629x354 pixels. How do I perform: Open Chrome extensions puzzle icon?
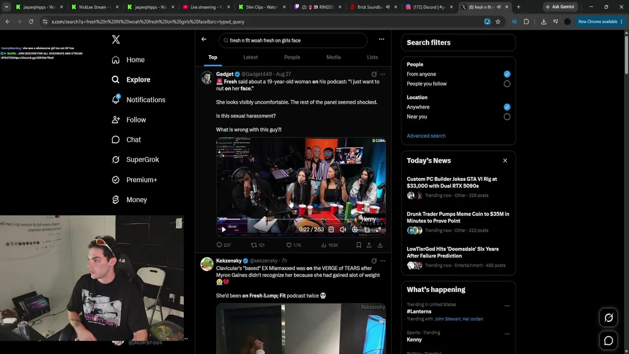[526, 22]
